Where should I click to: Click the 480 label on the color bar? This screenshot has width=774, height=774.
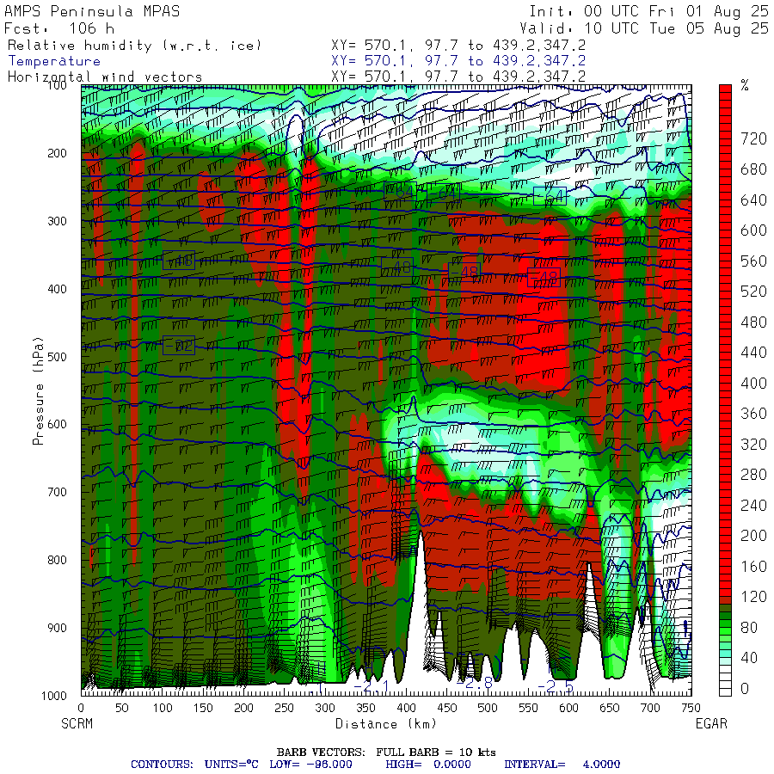pyautogui.click(x=753, y=322)
